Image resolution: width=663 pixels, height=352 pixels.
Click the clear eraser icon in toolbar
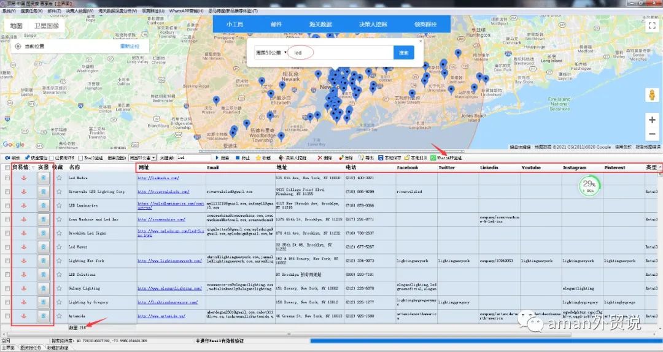coord(341,158)
